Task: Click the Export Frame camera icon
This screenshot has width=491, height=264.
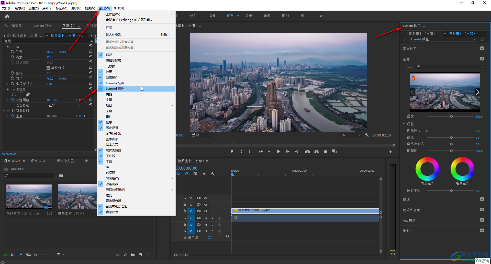Action: 325,152
